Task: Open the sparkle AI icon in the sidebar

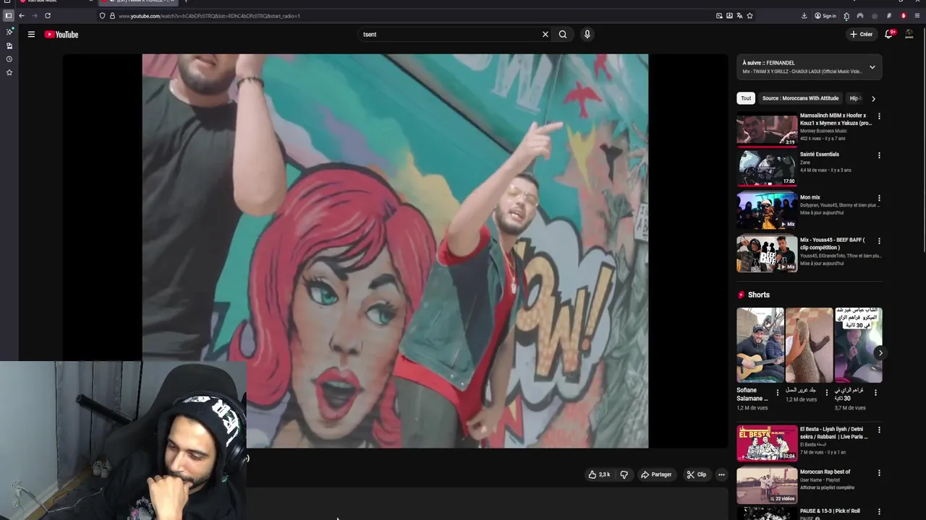Action: tap(9, 32)
